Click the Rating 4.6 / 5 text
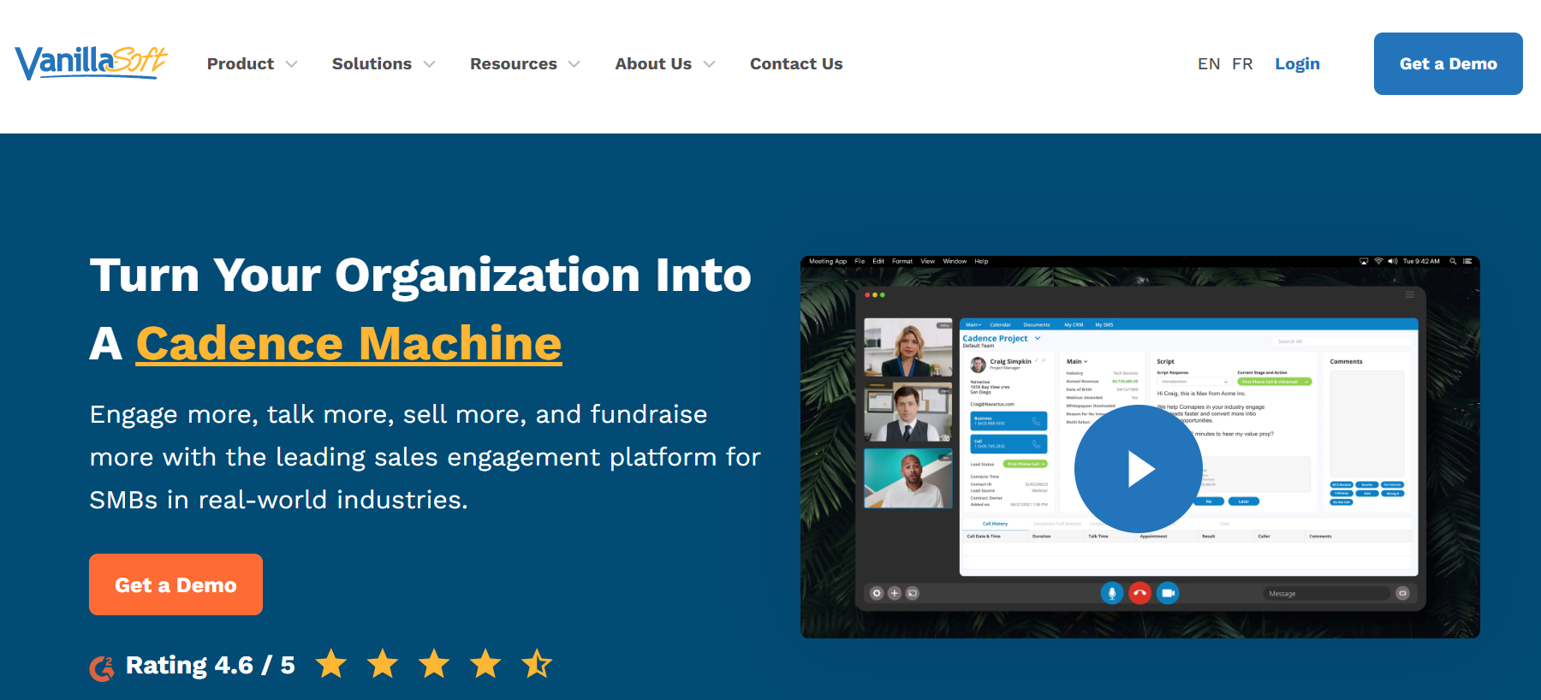Image resolution: width=1541 pixels, height=700 pixels. click(211, 665)
